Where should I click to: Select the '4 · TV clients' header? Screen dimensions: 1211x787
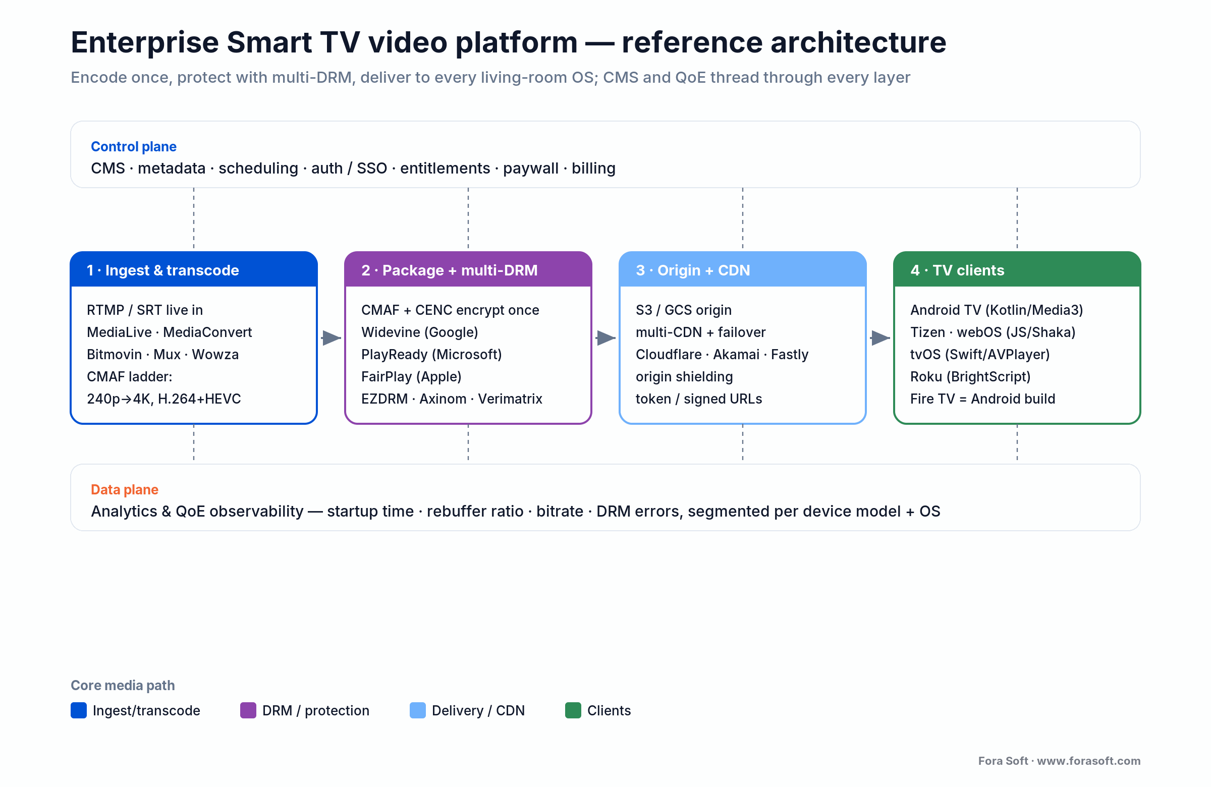coord(1017,269)
